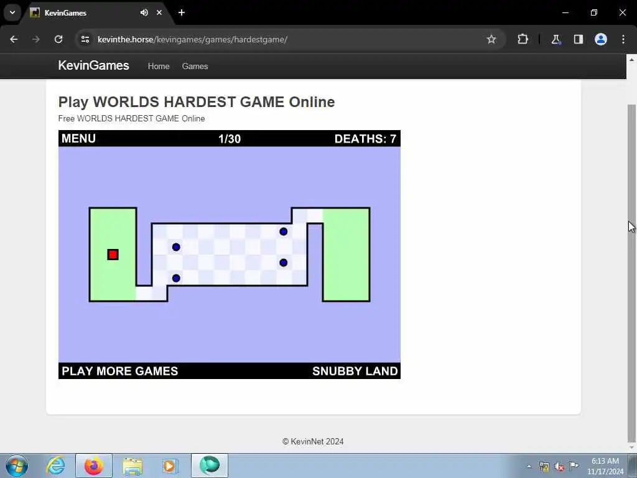The image size is (637, 478).
Task: Reload the page with refresh icon
Action: click(58, 39)
